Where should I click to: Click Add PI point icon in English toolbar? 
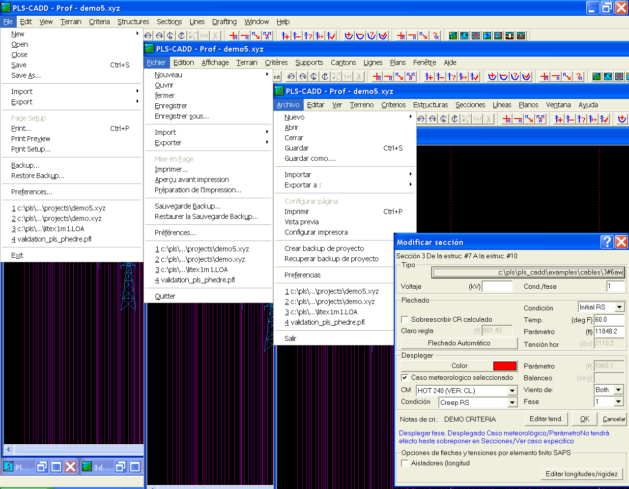(x=234, y=35)
